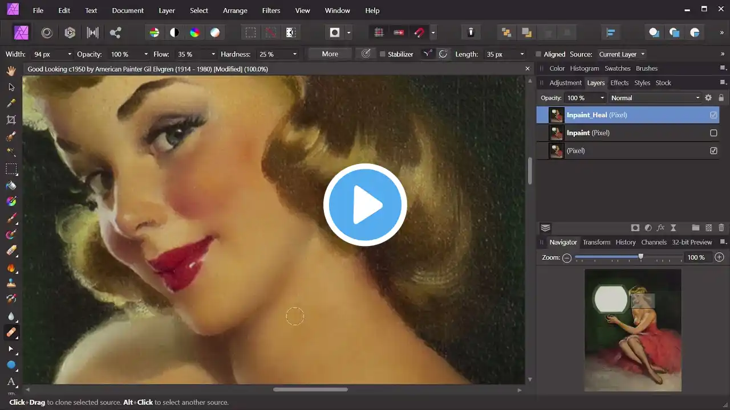
Task: Open the Assistant Manager icon
Action: pyautogui.click(x=471, y=32)
